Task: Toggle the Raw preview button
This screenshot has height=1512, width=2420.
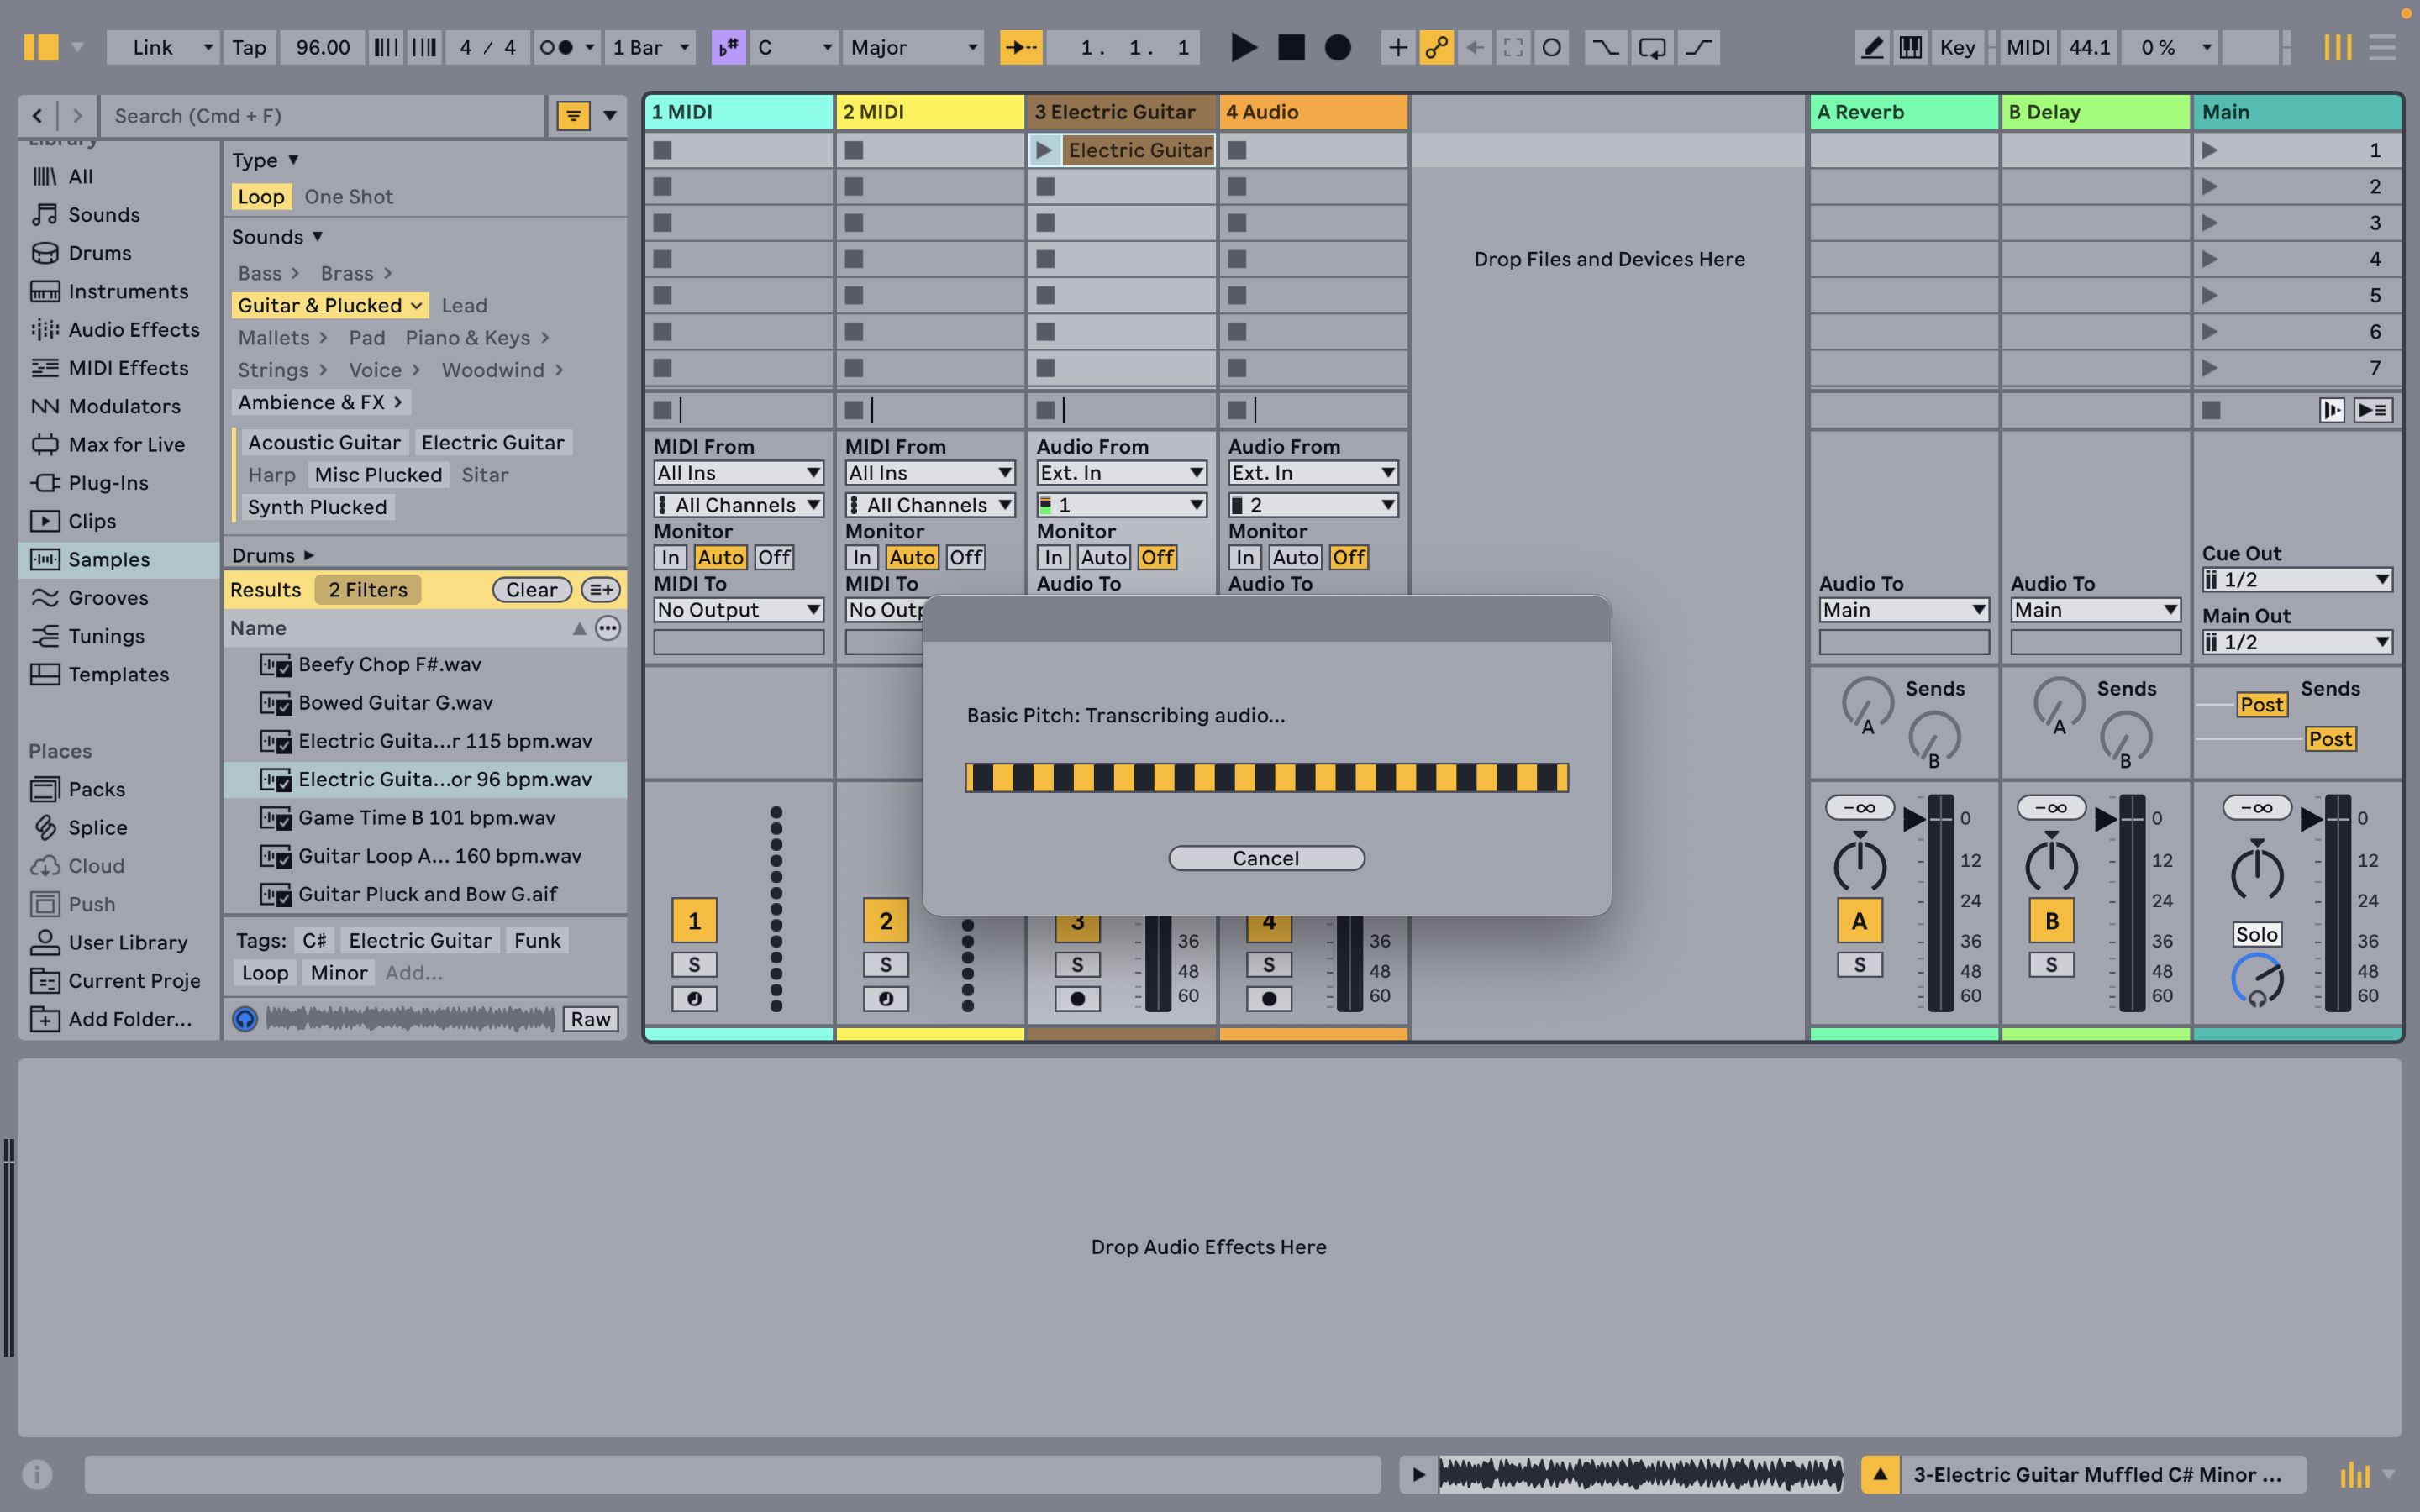Action: coord(590,1019)
